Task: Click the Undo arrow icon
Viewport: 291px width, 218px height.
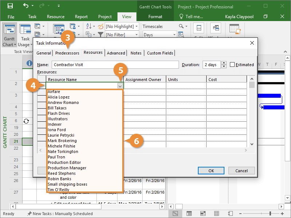Action: [x=26, y=6]
